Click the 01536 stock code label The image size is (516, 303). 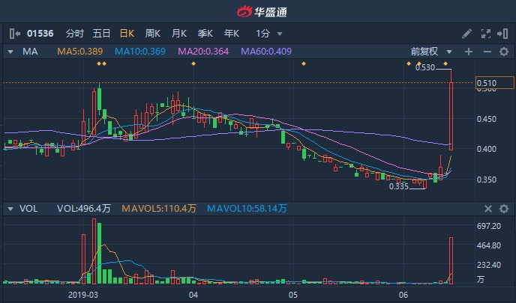tap(40, 34)
